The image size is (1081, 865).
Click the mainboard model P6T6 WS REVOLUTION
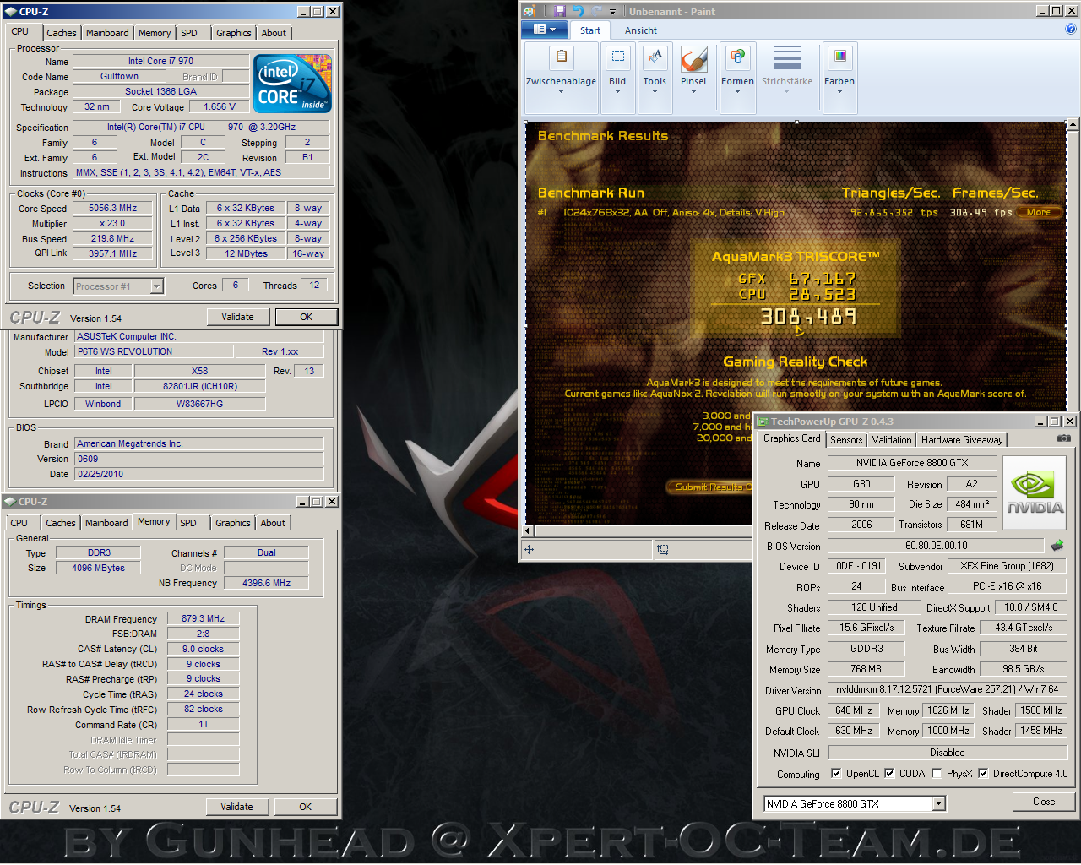[154, 351]
